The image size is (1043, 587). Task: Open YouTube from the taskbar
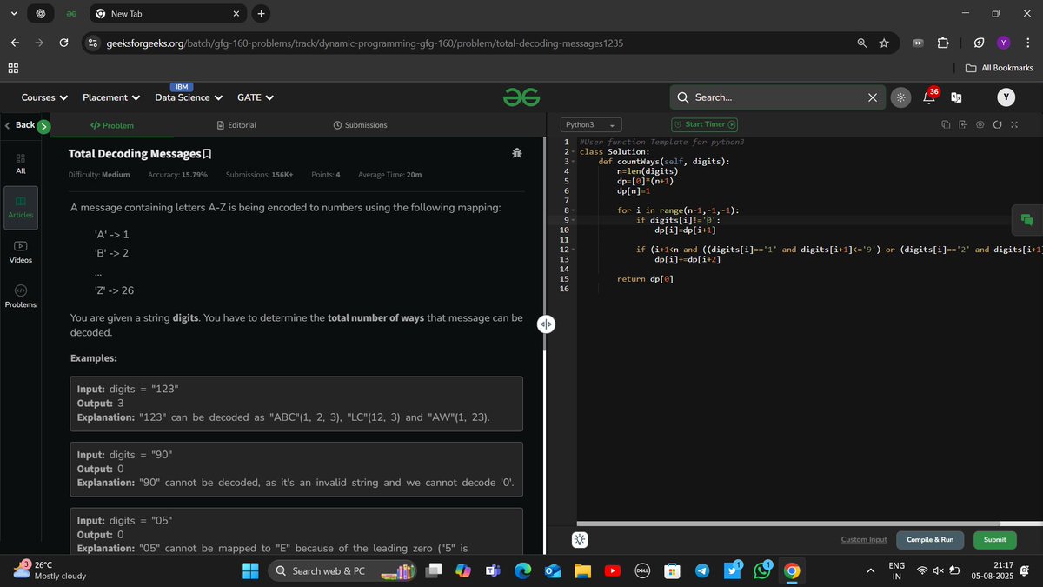[612, 571]
